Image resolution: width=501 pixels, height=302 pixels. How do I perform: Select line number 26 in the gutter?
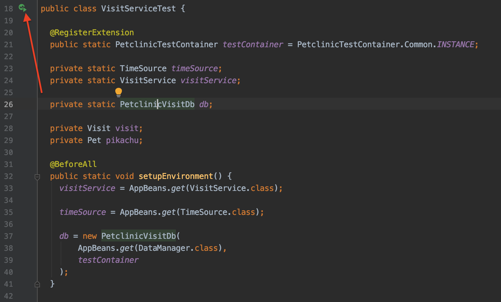click(9, 104)
